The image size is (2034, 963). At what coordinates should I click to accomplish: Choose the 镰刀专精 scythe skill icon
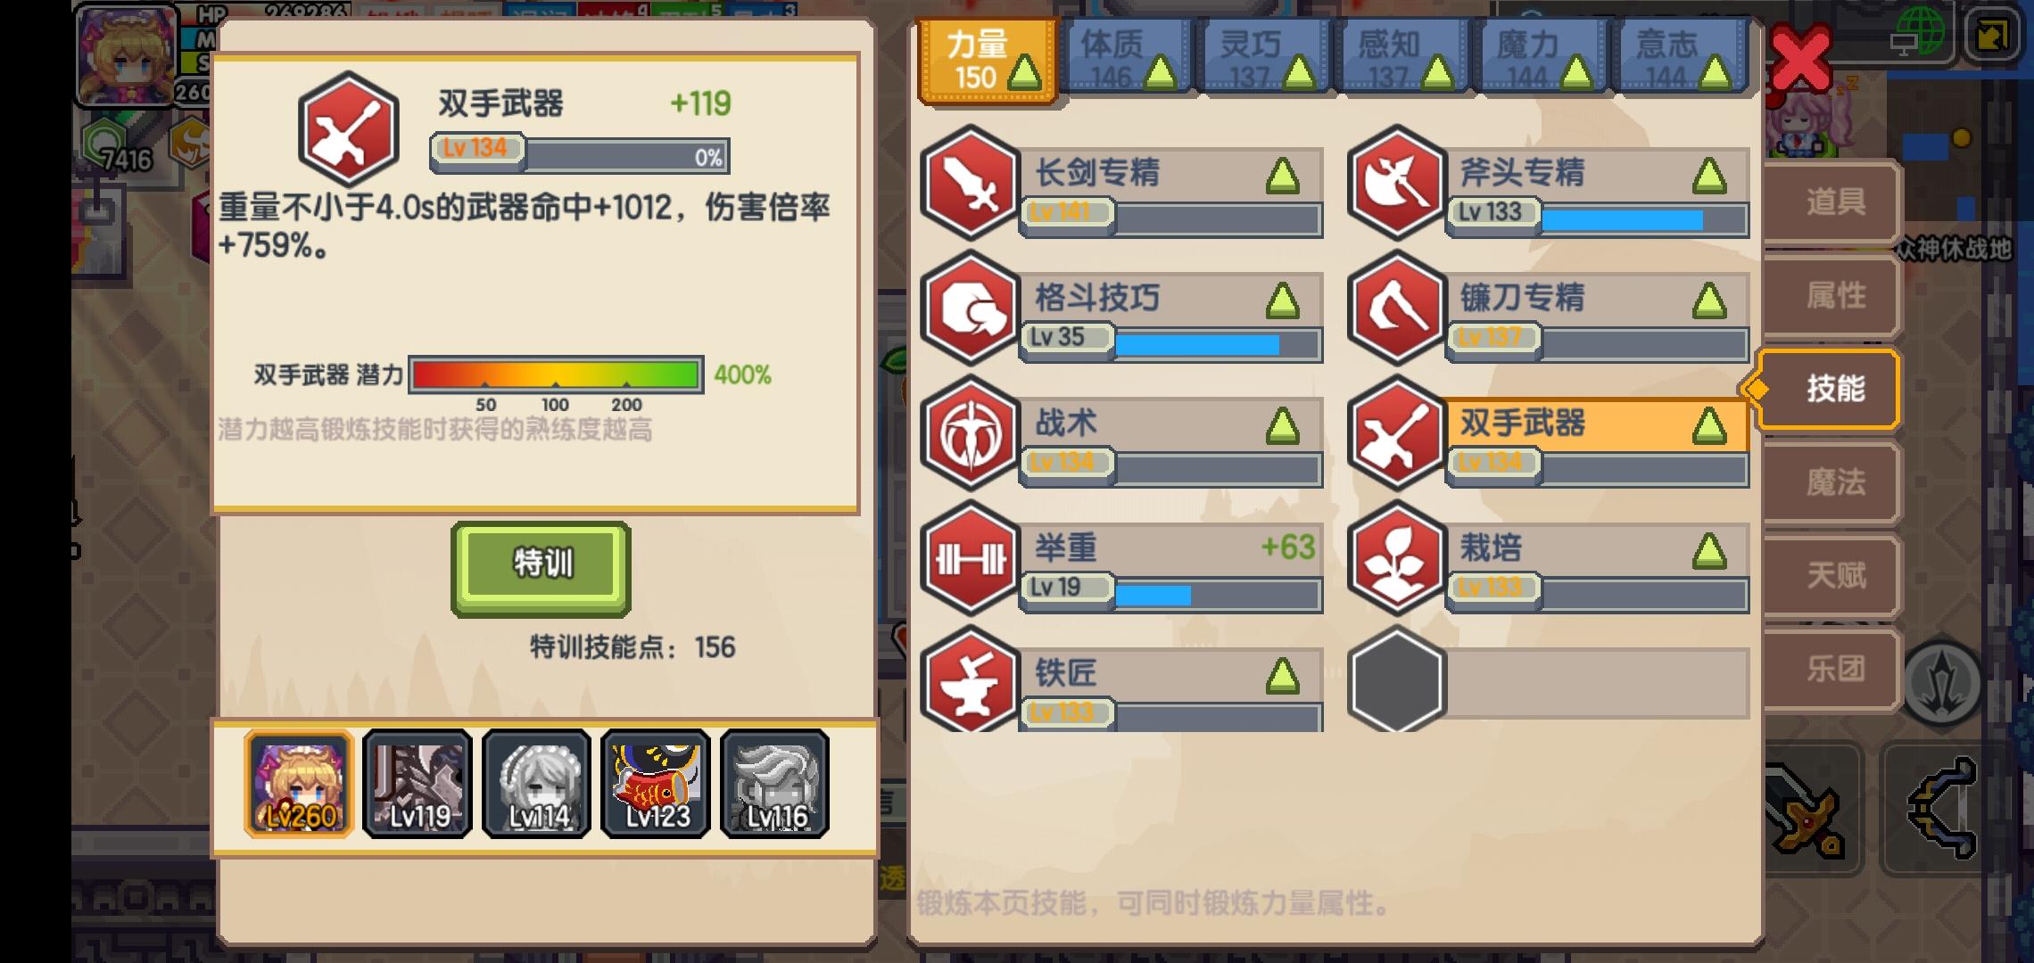pyautogui.click(x=1396, y=308)
